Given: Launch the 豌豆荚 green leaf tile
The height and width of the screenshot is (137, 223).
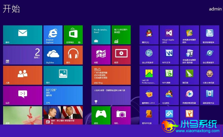Looking at the screenshot, I should coord(189,75).
